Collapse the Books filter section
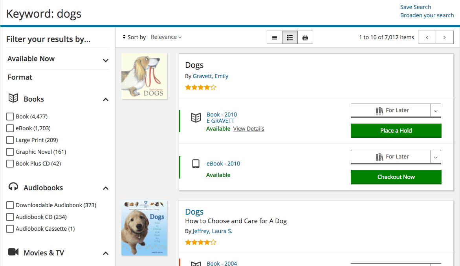Viewport: 460px width, 266px height. point(106,100)
